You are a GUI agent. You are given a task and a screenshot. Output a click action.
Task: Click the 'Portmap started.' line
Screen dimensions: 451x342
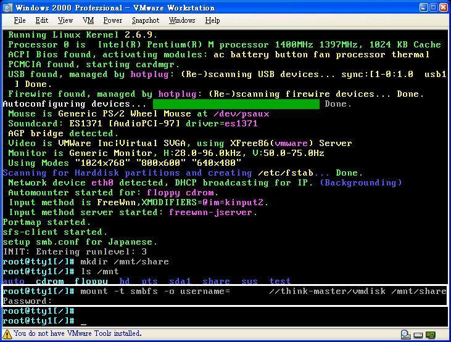(x=47, y=222)
